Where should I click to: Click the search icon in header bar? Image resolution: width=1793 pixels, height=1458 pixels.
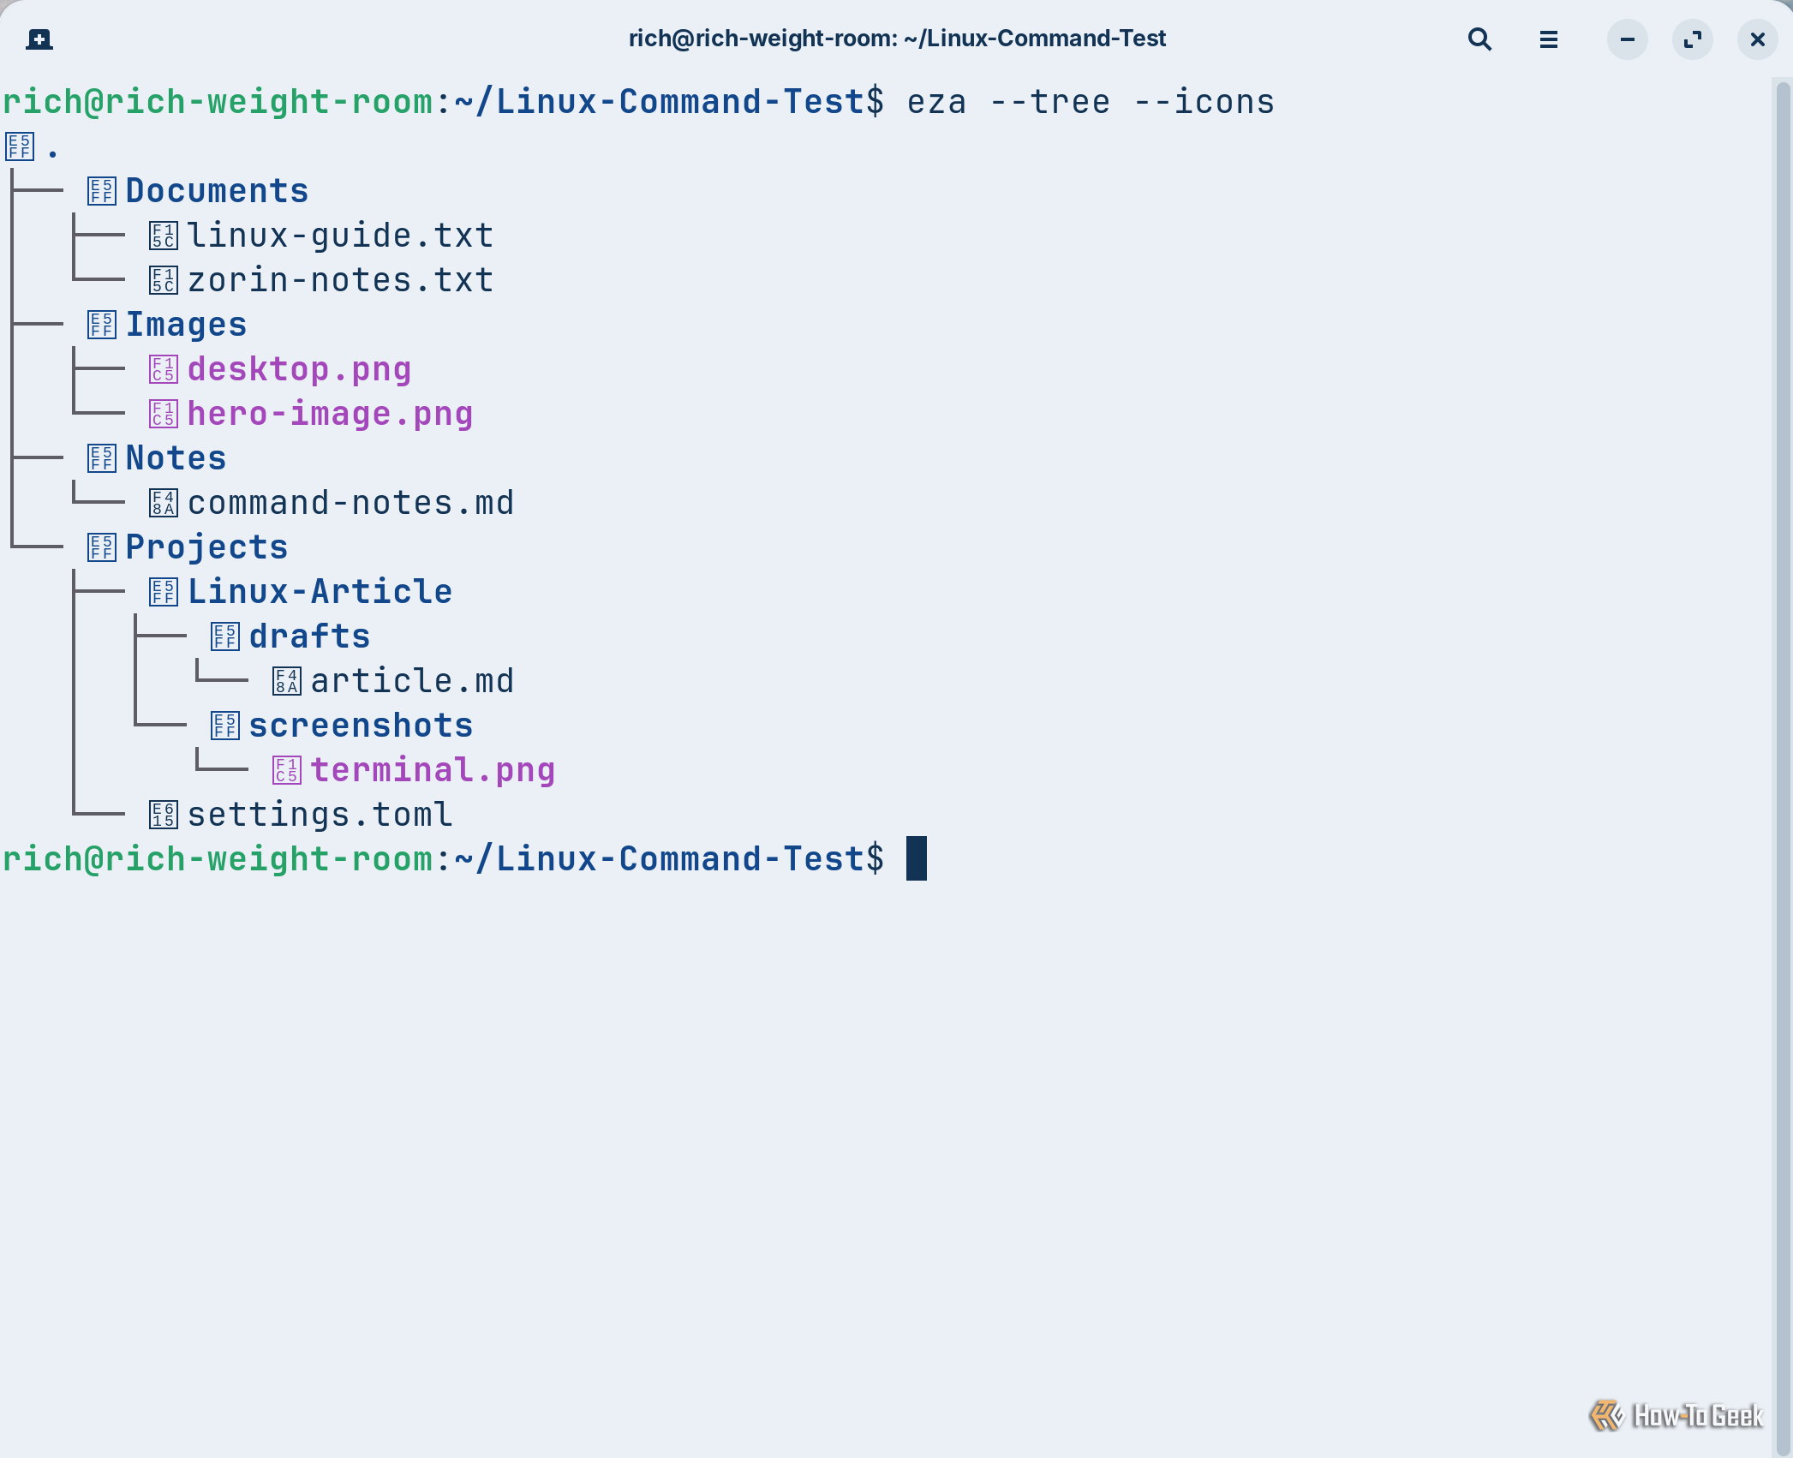[x=1479, y=39]
